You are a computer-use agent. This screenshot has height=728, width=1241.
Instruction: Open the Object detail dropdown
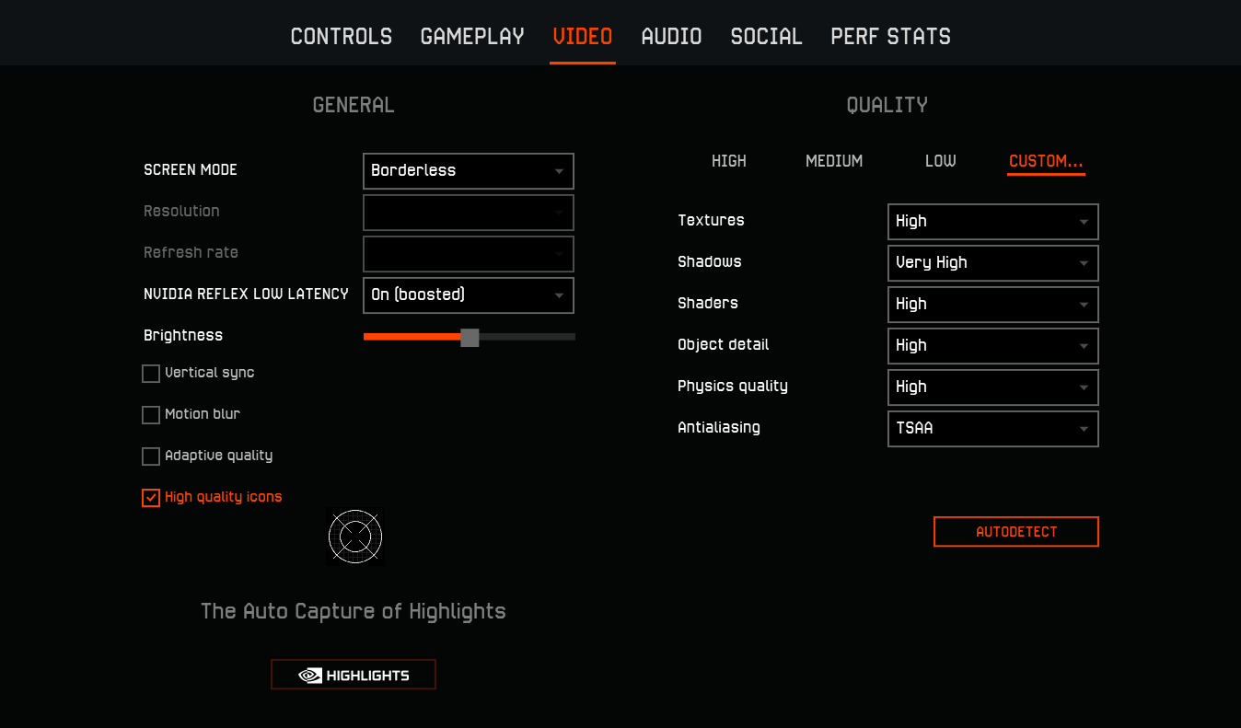click(993, 346)
